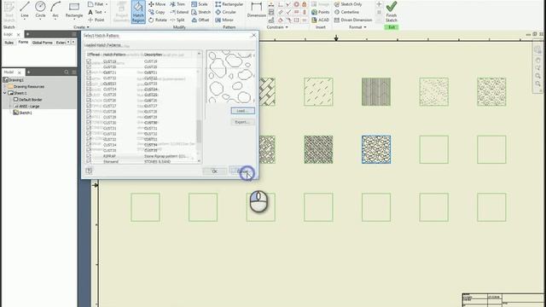Click the Hatch Pattern column header
This screenshot has height=307, width=546.
pyautogui.click(x=114, y=55)
